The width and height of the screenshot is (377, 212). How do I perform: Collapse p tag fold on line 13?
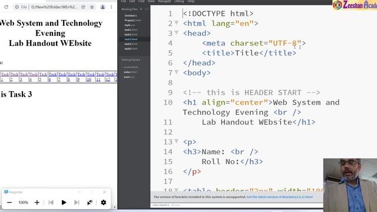click(177, 141)
